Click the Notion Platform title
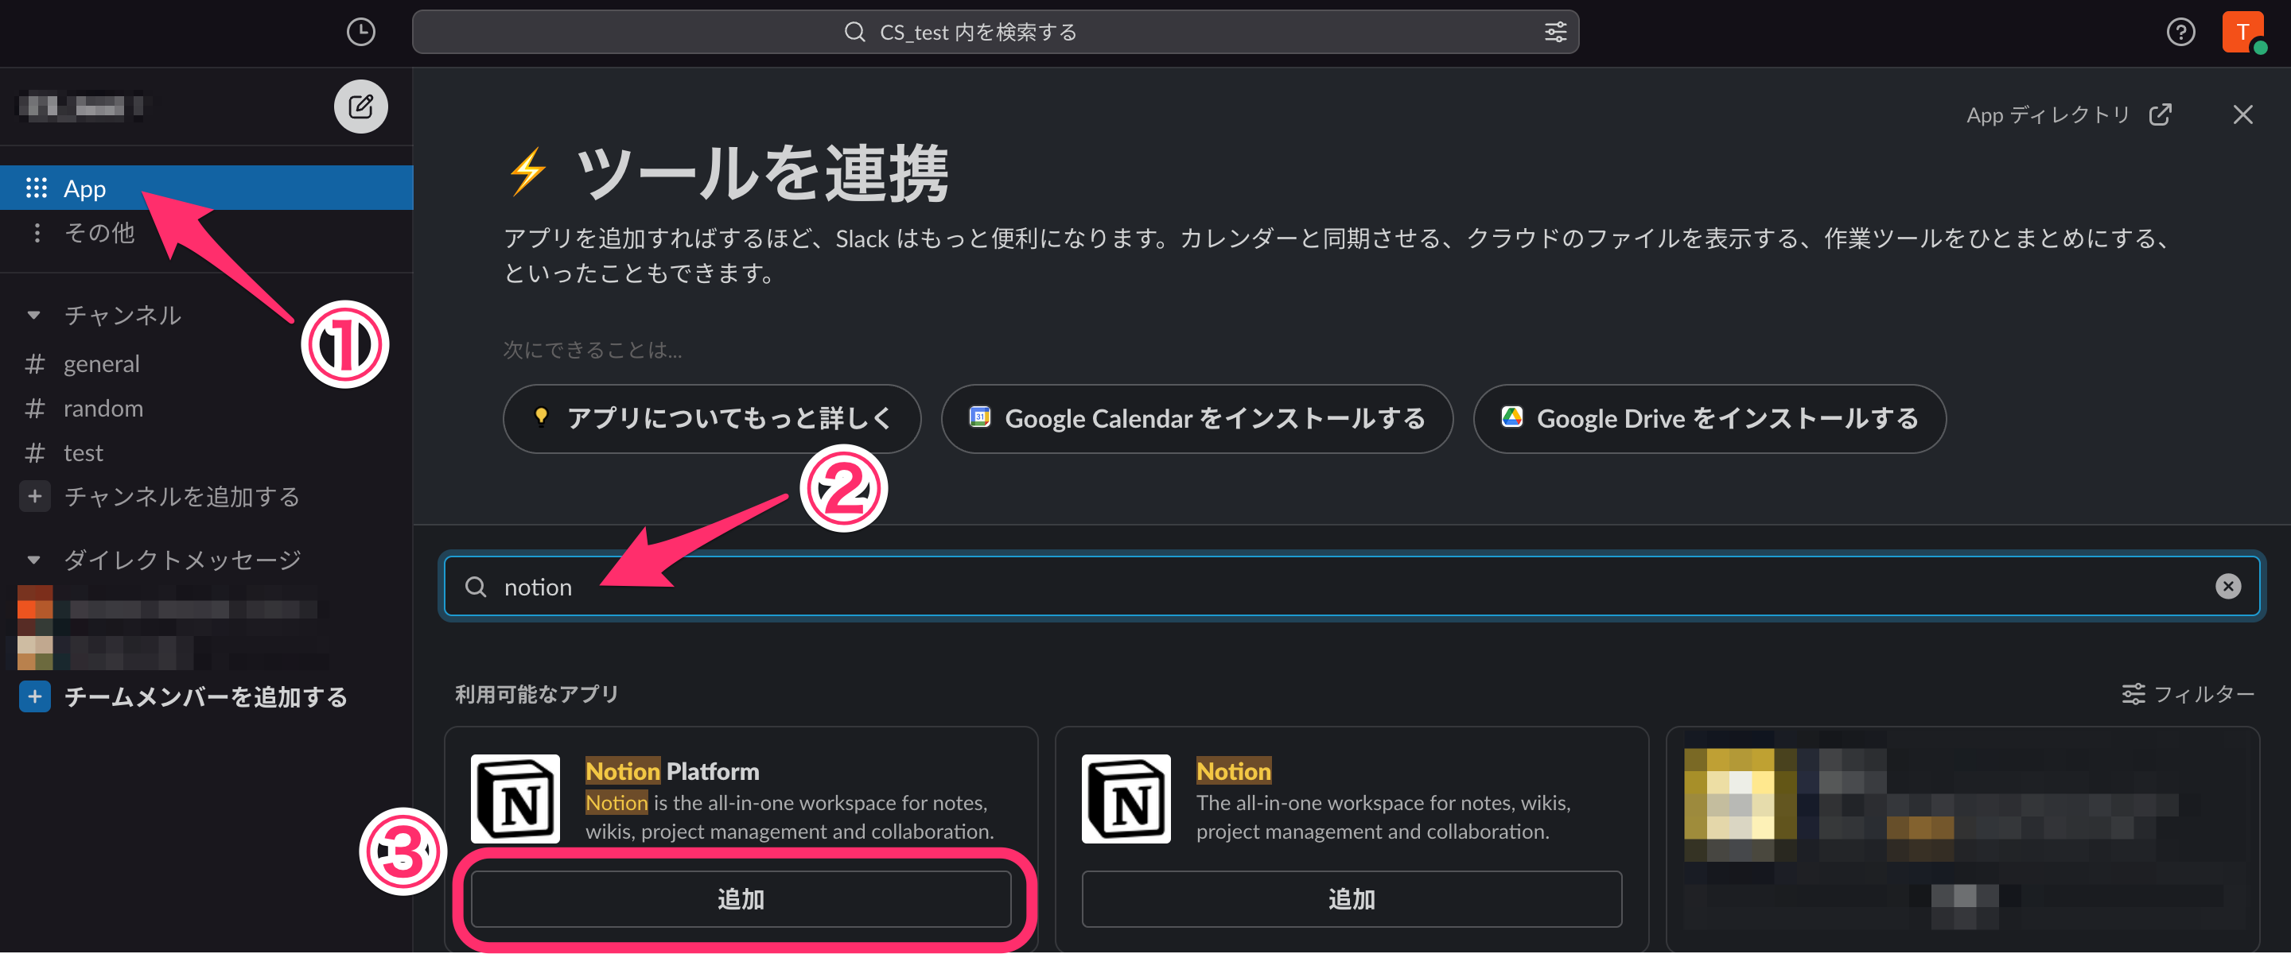Viewport: 2291px width, 954px height. [x=672, y=771]
